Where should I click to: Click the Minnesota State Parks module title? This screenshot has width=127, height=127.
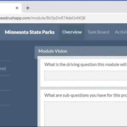click(x=30, y=32)
